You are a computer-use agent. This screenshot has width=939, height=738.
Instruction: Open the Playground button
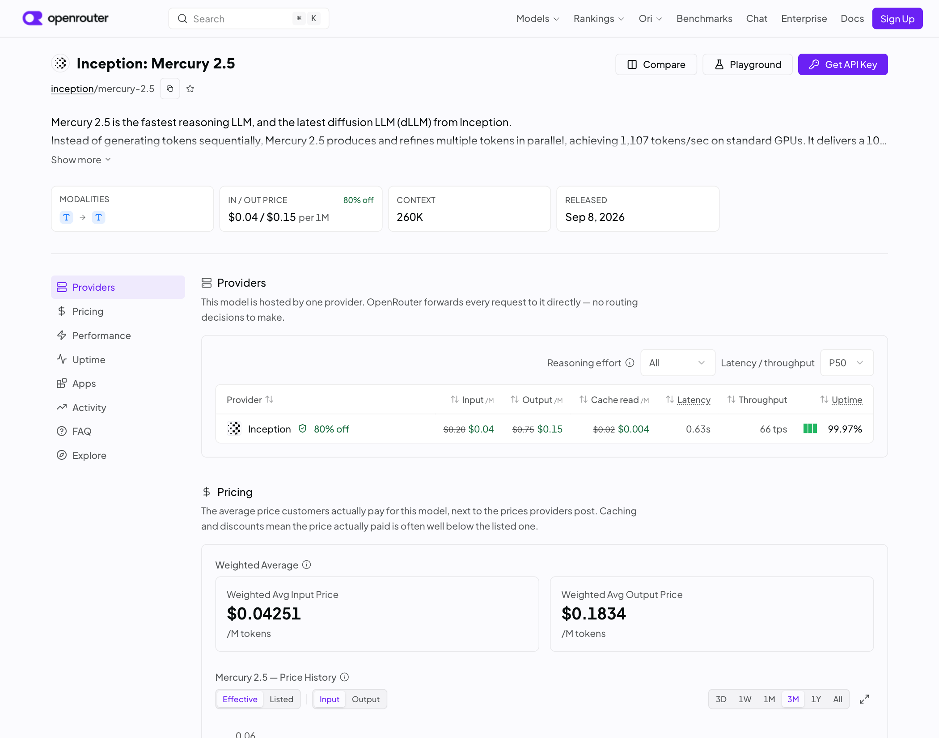[748, 64]
